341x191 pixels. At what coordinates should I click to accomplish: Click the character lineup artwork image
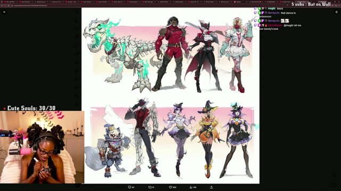[x=170, y=95]
